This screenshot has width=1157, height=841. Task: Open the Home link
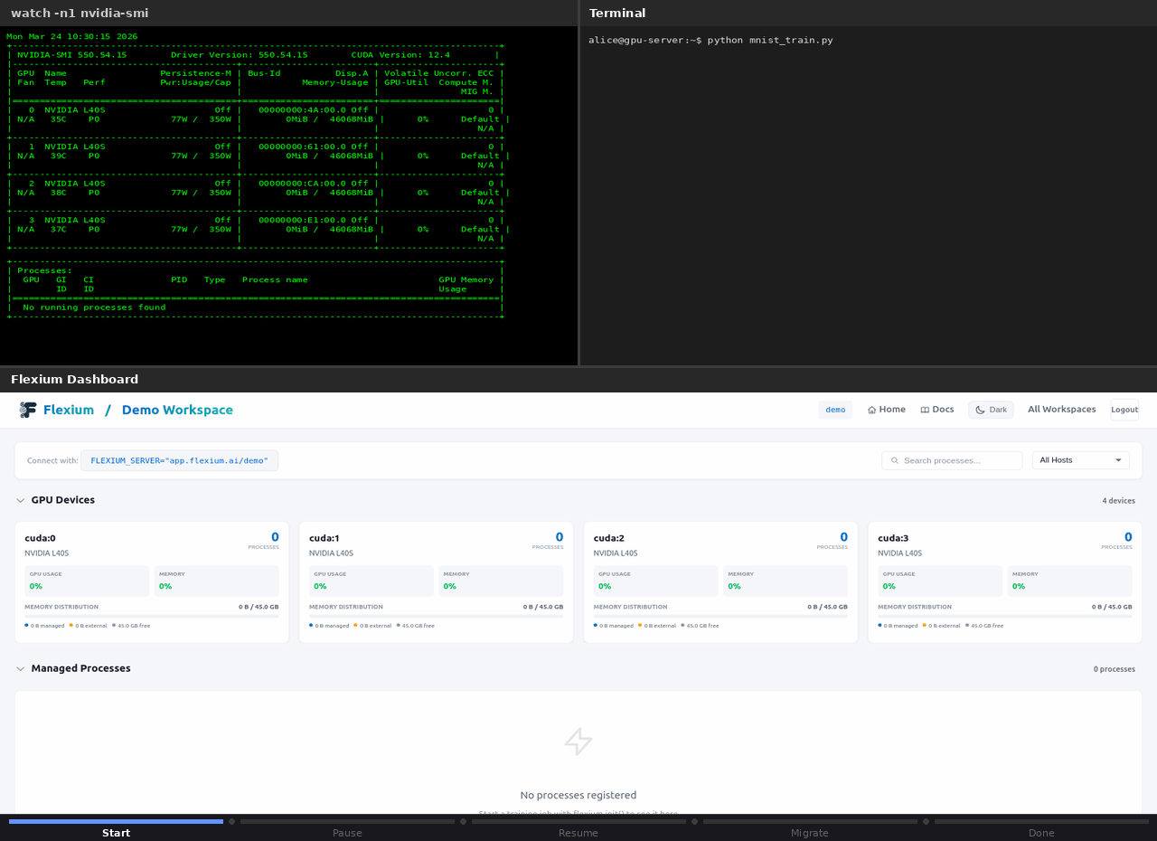click(x=887, y=410)
